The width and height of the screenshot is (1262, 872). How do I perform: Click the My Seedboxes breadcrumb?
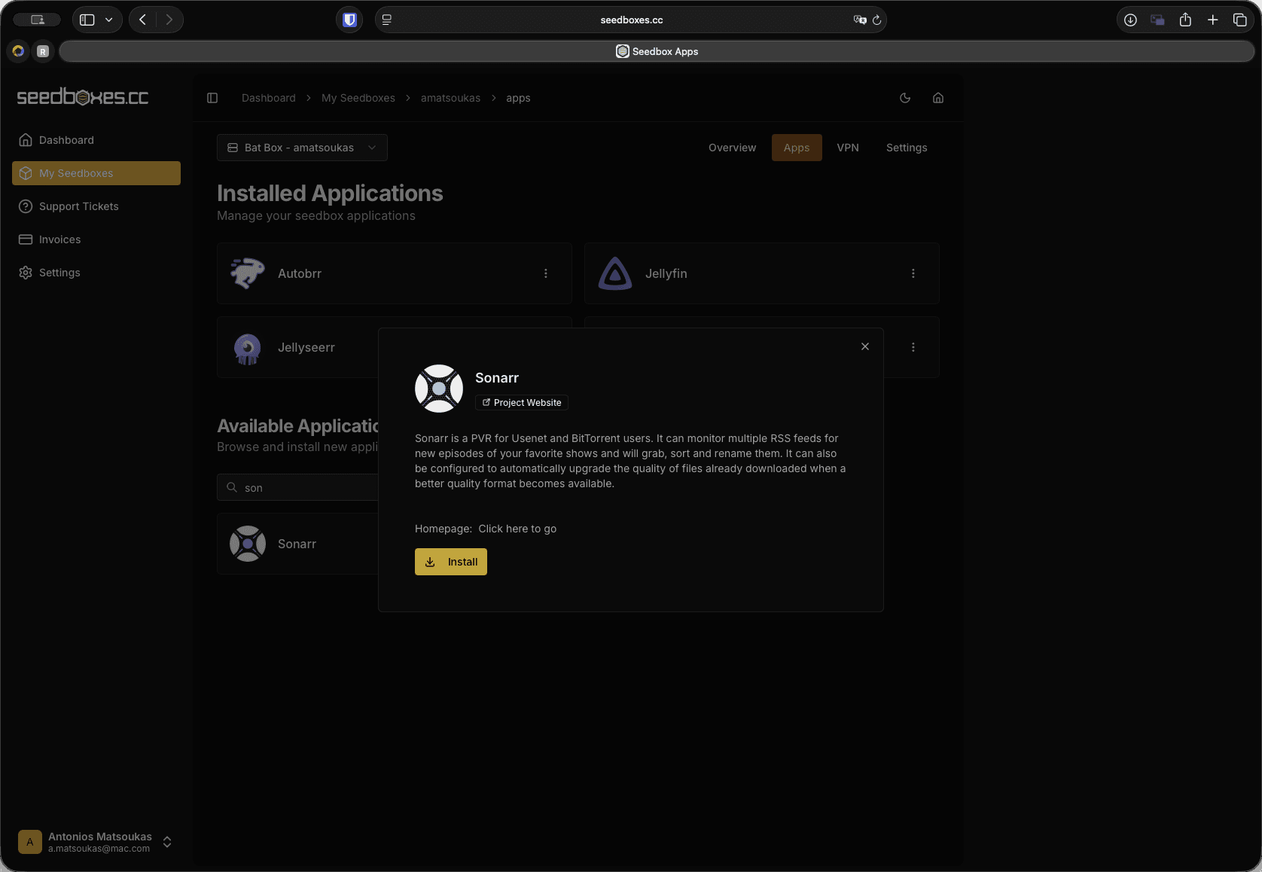tap(358, 98)
